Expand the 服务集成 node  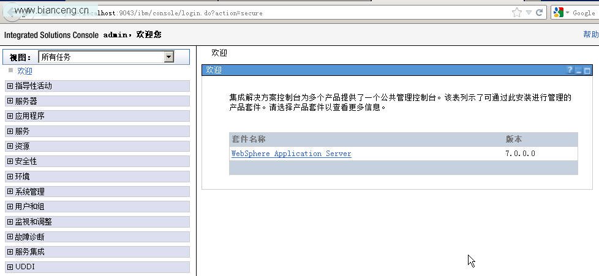pos(10,252)
